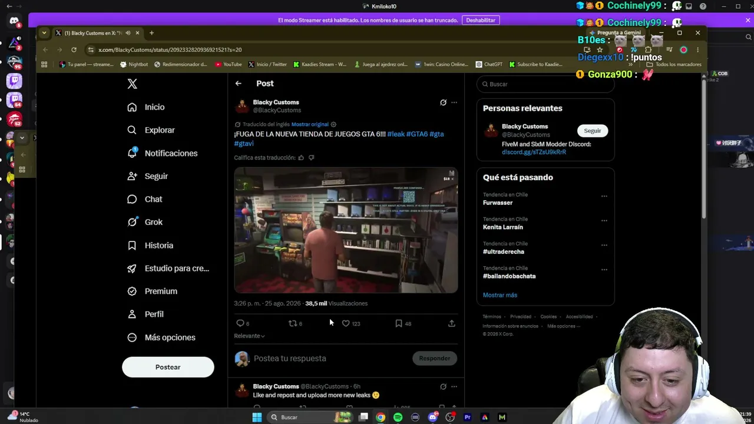This screenshot has width=754, height=424.
Task: Open the Windows Start menu
Action: [257, 417]
